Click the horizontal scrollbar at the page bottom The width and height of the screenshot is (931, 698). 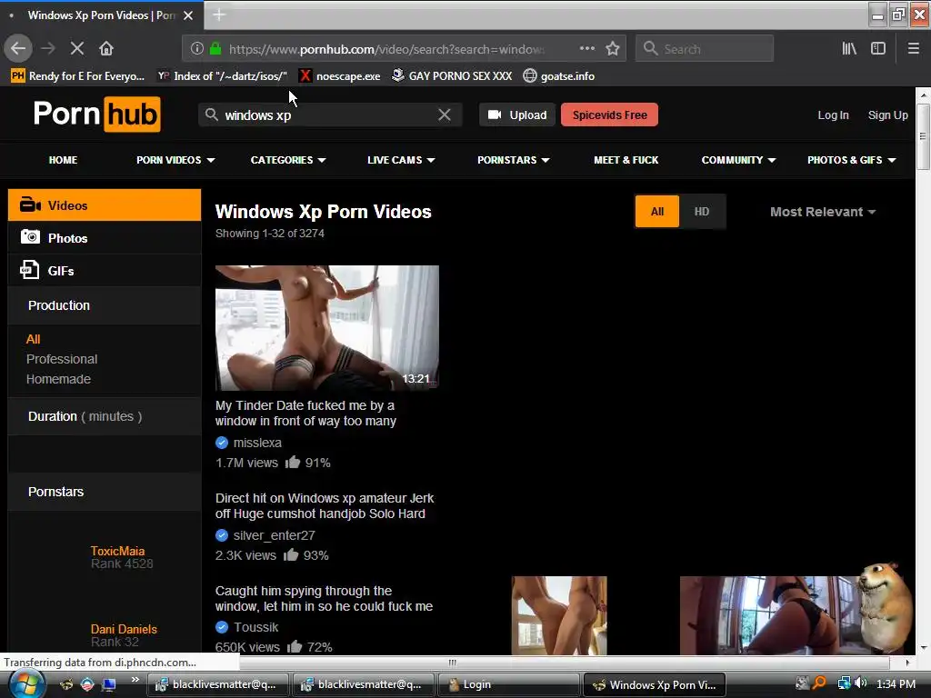(x=453, y=662)
